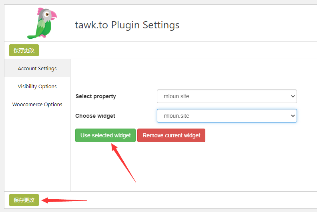This screenshot has height=212, width=317.
Task: Switch to the Visibility Options tab
Action: coord(37,86)
